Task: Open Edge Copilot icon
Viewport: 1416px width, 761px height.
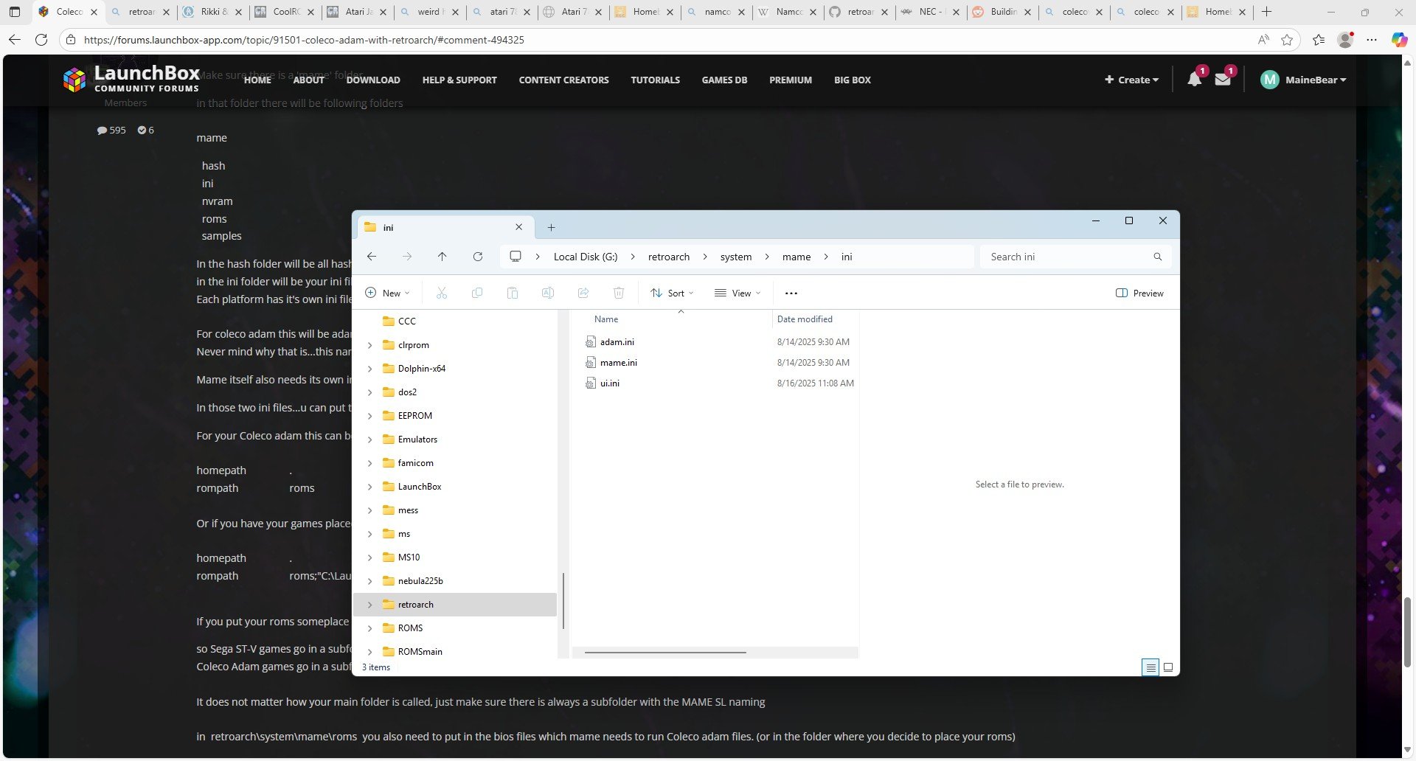Action: [x=1398, y=40]
